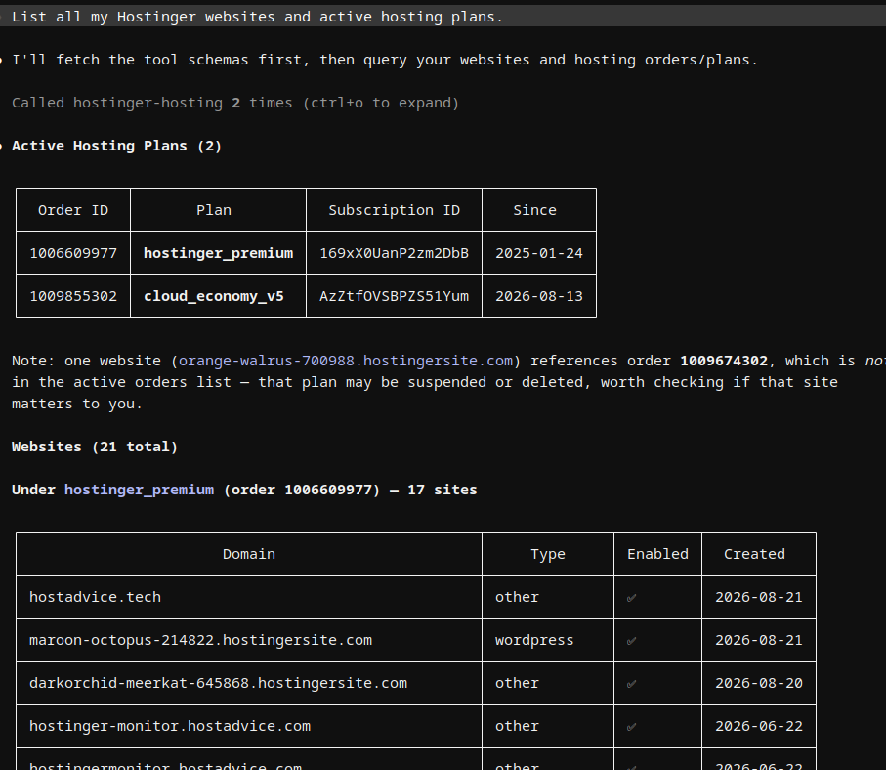This screenshot has height=770, width=886.
Task: Select the date 2026-08-13
Action: point(539,296)
